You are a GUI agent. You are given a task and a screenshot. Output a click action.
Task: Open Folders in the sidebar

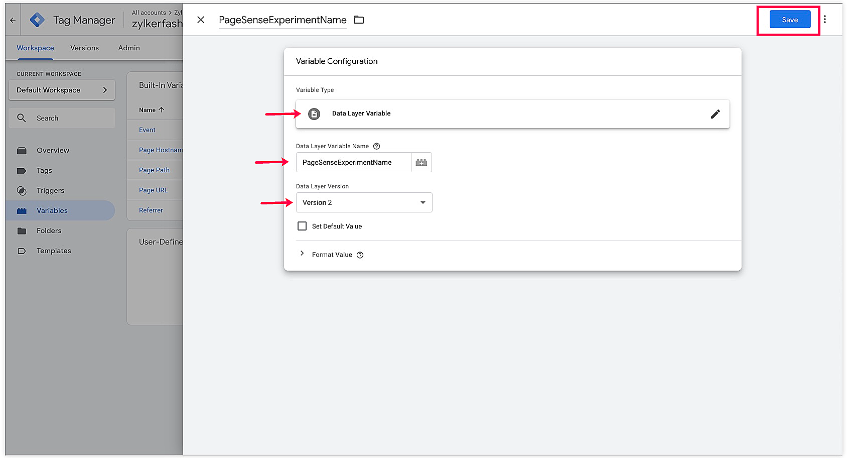(x=49, y=231)
